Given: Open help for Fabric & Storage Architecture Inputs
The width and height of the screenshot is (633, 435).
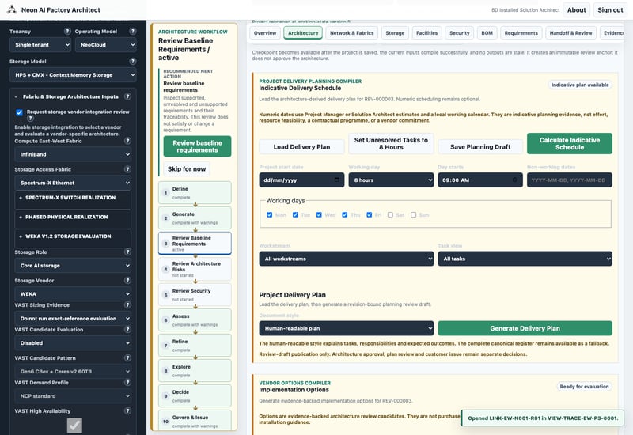Looking at the screenshot, I should tap(127, 96).
